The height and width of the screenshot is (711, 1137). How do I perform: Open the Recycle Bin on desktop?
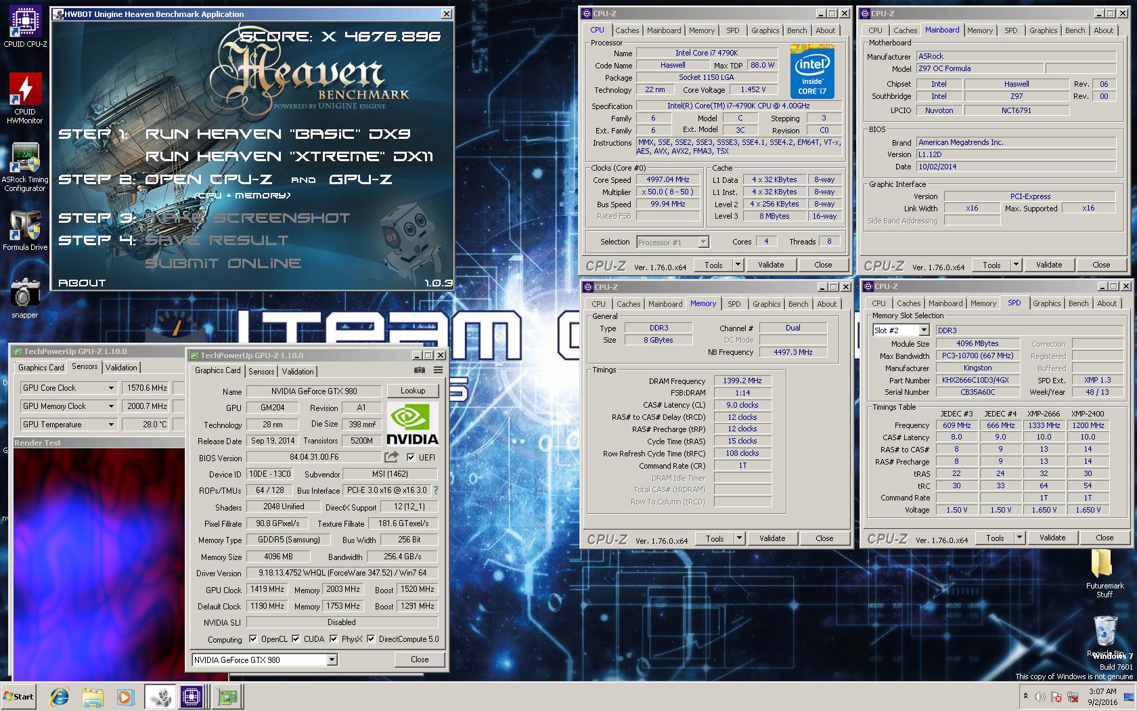pyautogui.click(x=1105, y=635)
